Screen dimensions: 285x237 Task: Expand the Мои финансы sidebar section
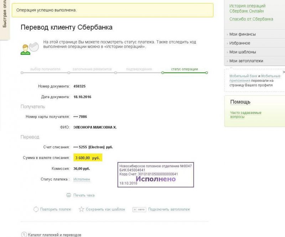(x=255, y=34)
